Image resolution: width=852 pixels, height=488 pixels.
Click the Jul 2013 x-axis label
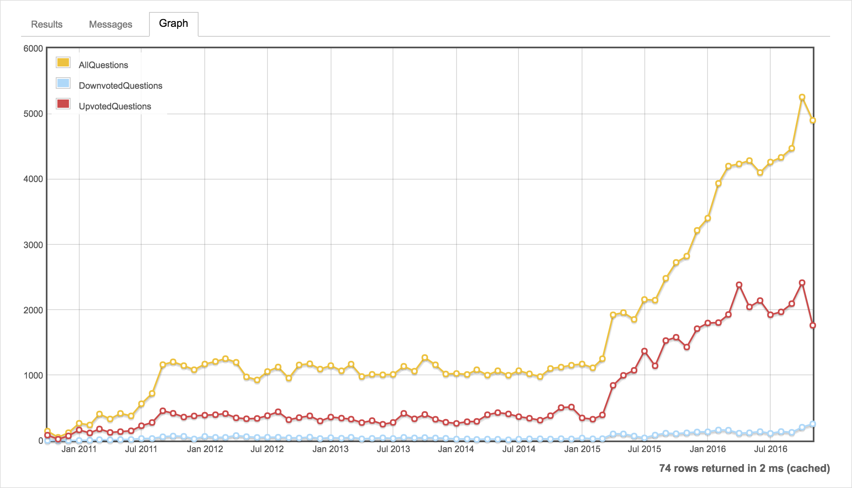(393, 449)
